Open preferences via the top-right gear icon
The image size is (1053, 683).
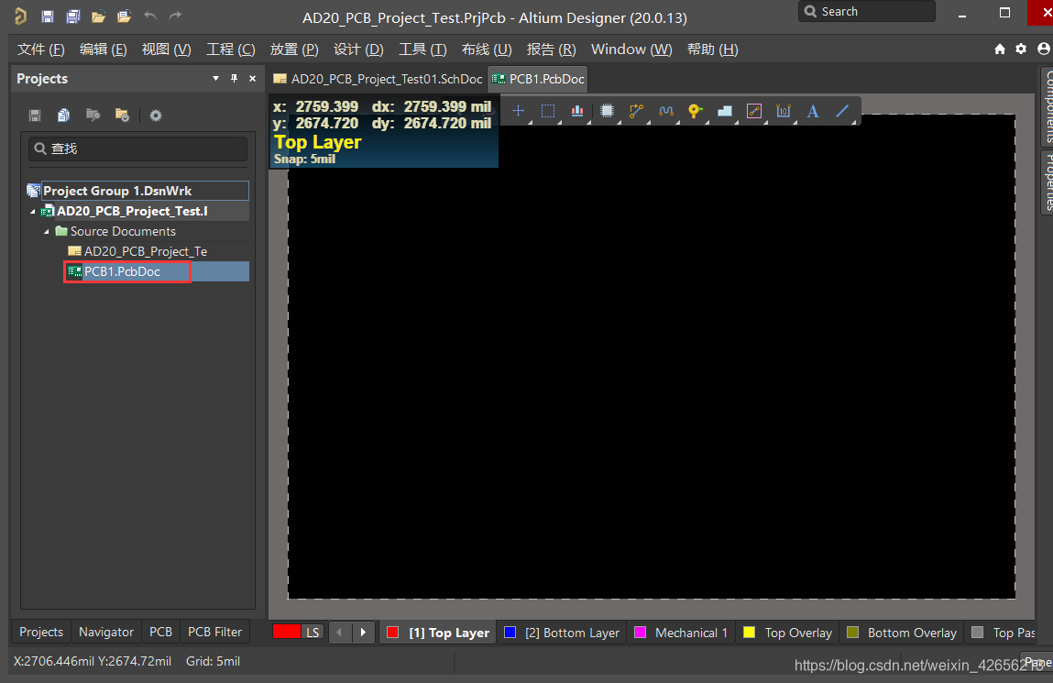pos(1021,49)
